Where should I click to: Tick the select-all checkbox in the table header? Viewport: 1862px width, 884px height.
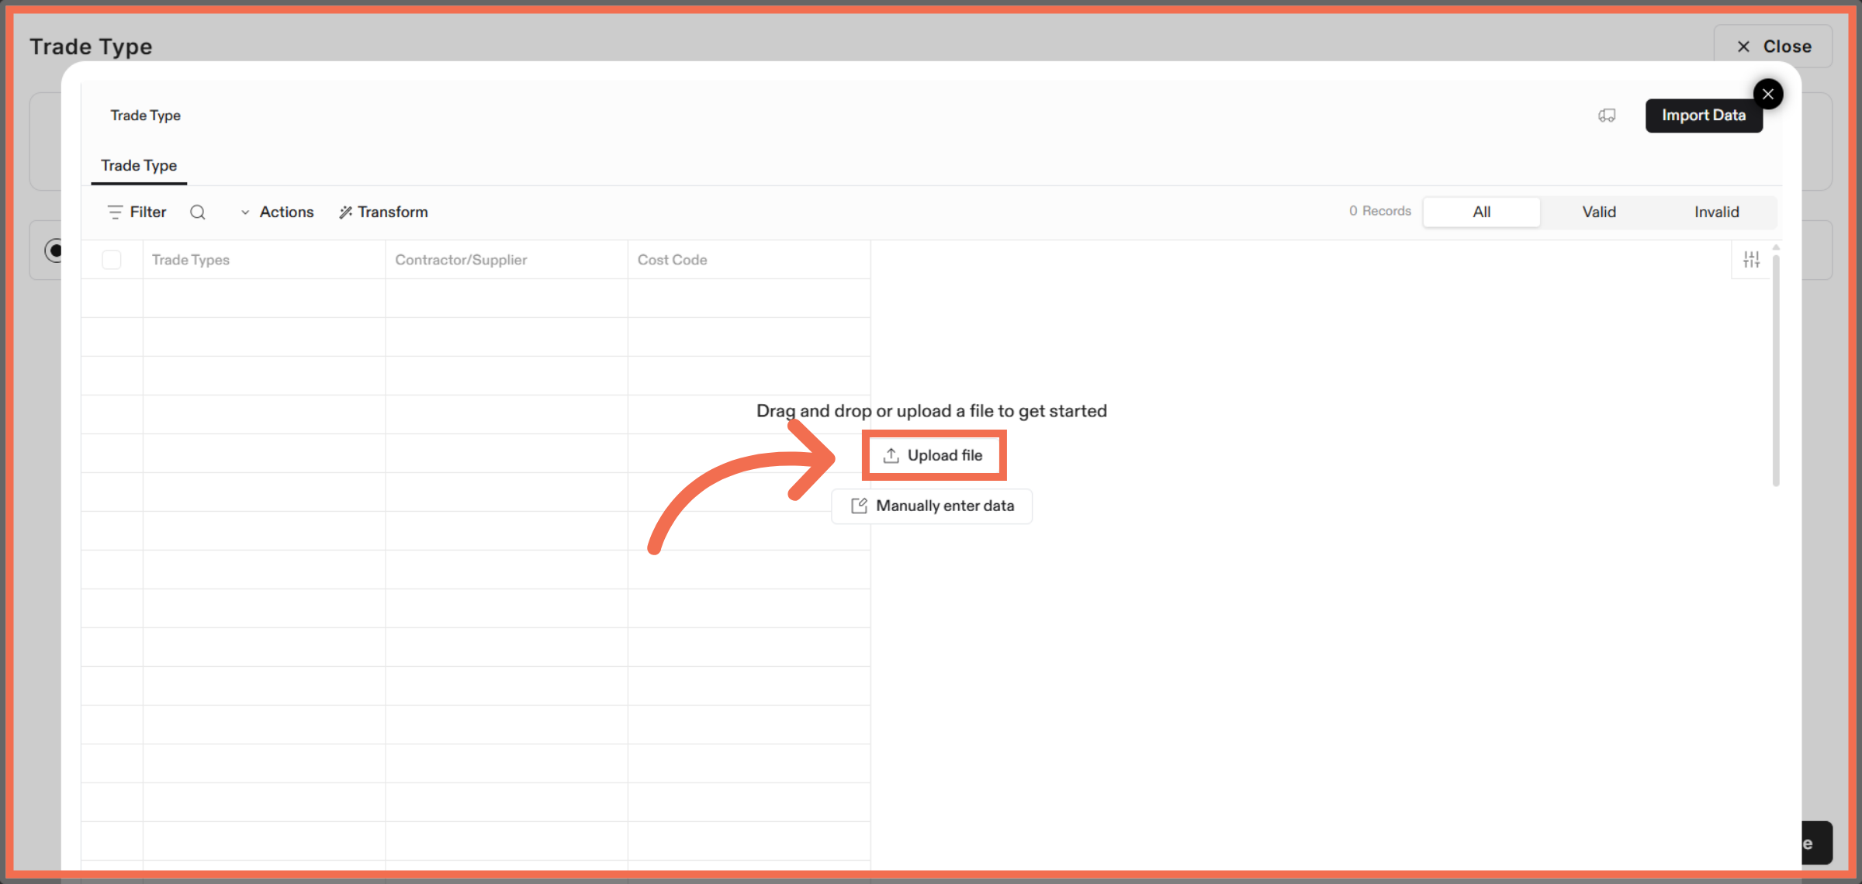tap(112, 260)
